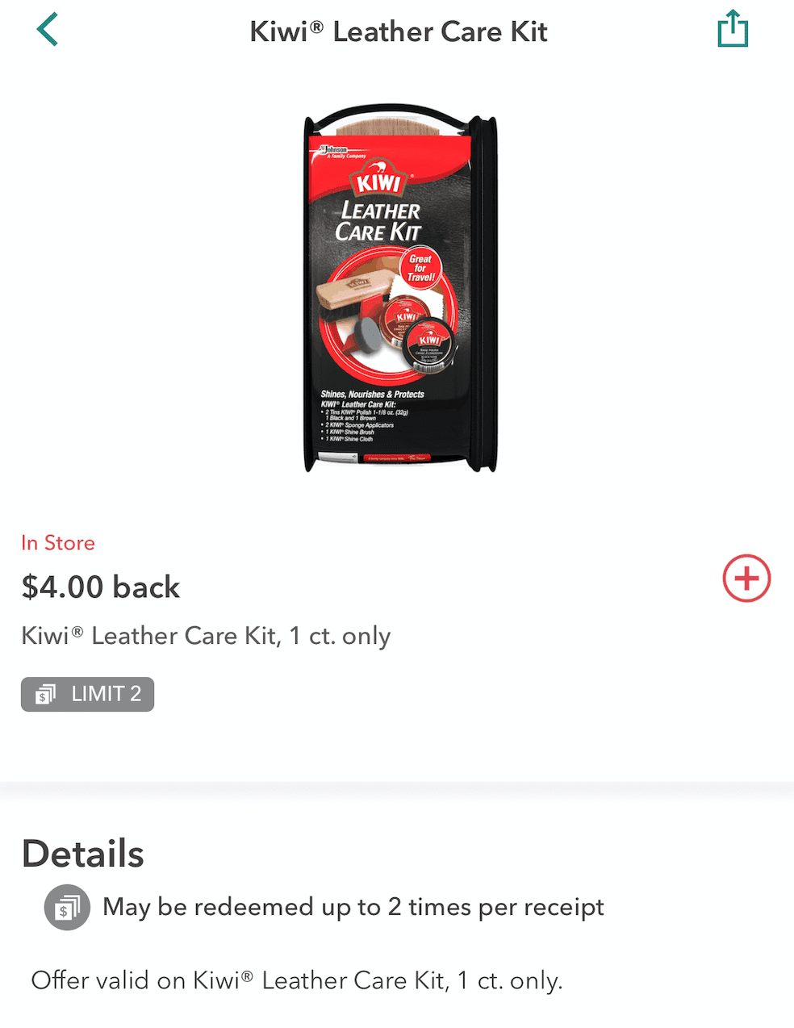Add offer with red plus icon
Image resolution: width=794 pixels, height=1028 pixels.
(746, 579)
